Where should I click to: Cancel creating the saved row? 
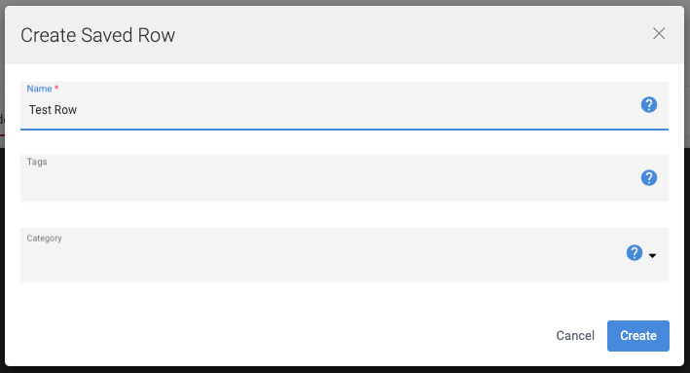pyautogui.click(x=575, y=336)
